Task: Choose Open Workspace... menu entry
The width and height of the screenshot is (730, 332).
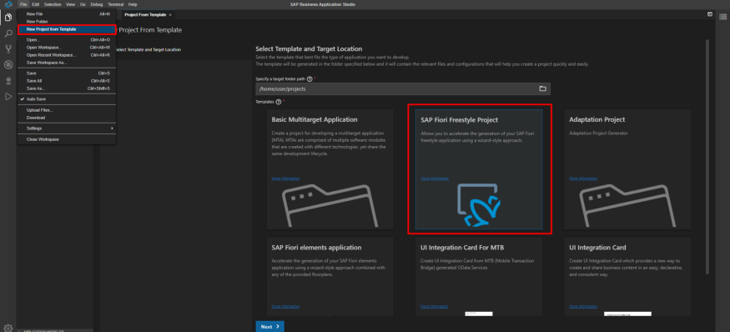Action: click(67, 48)
